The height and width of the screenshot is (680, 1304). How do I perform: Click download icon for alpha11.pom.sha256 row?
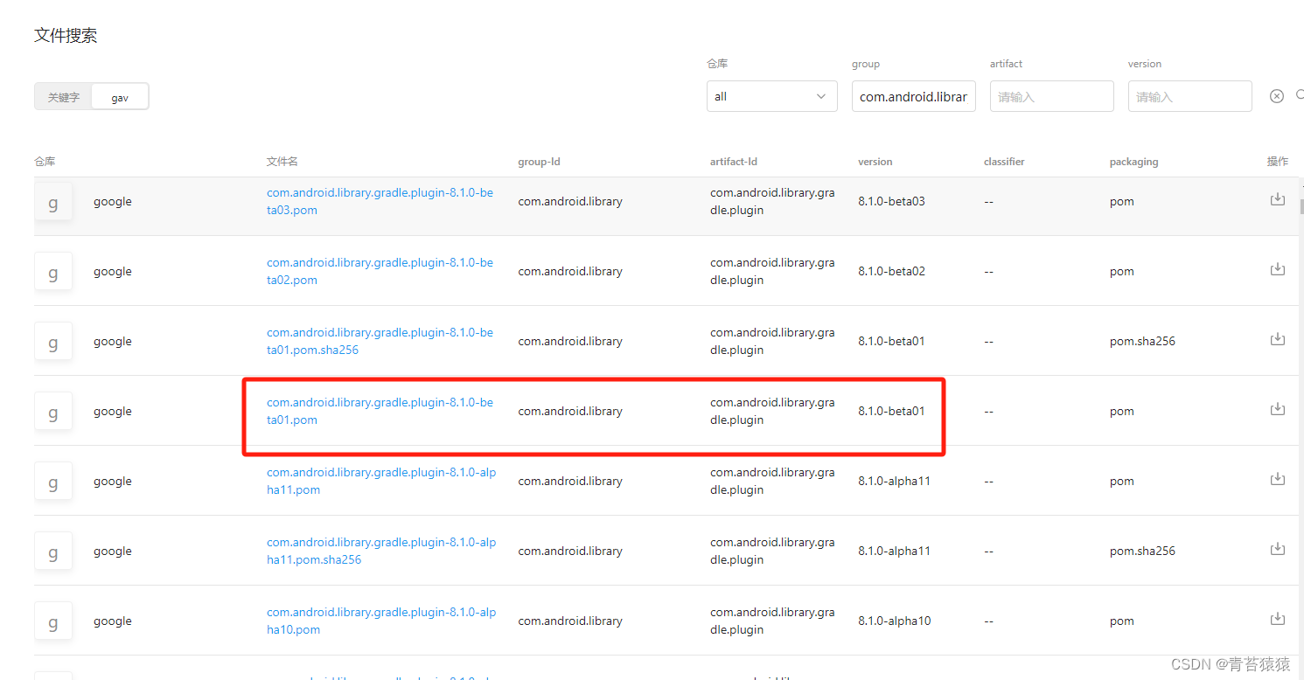click(x=1278, y=549)
